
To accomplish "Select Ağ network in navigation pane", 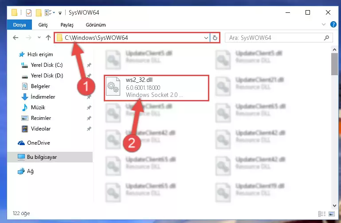I will click(x=30, y=171).
